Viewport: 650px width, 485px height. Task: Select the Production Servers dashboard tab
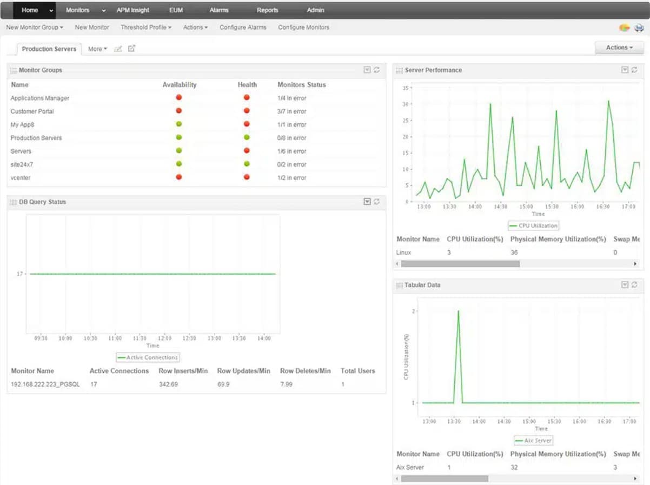pyautogui.click(x=49, y=49)
